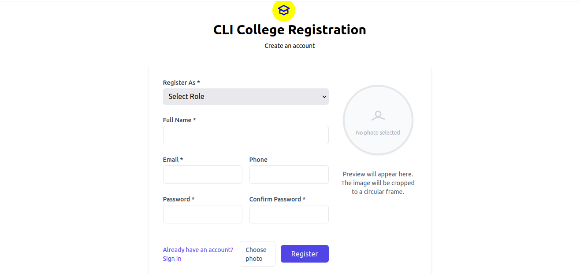Submit the form with the Register button
Screen dimensions: 580x274
[305, 254]
